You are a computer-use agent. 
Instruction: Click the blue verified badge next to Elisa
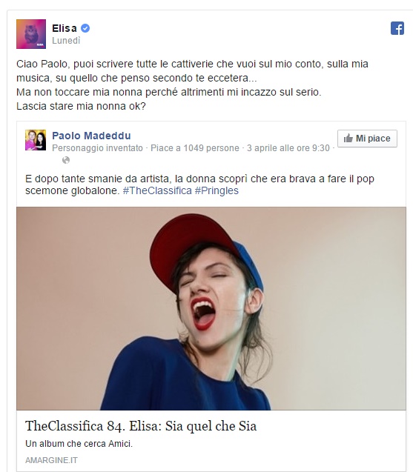(85, 28)
